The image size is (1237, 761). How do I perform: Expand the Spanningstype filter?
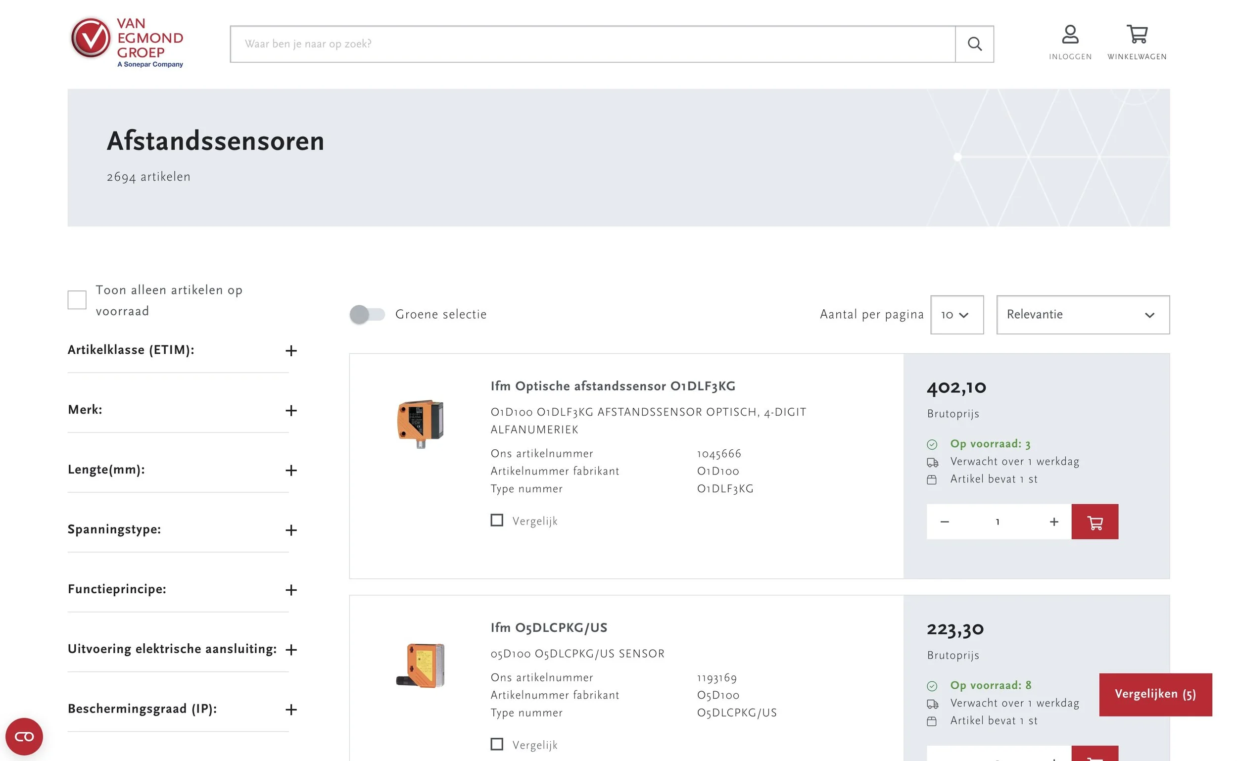pyautogui.click(x=291, y=530)
